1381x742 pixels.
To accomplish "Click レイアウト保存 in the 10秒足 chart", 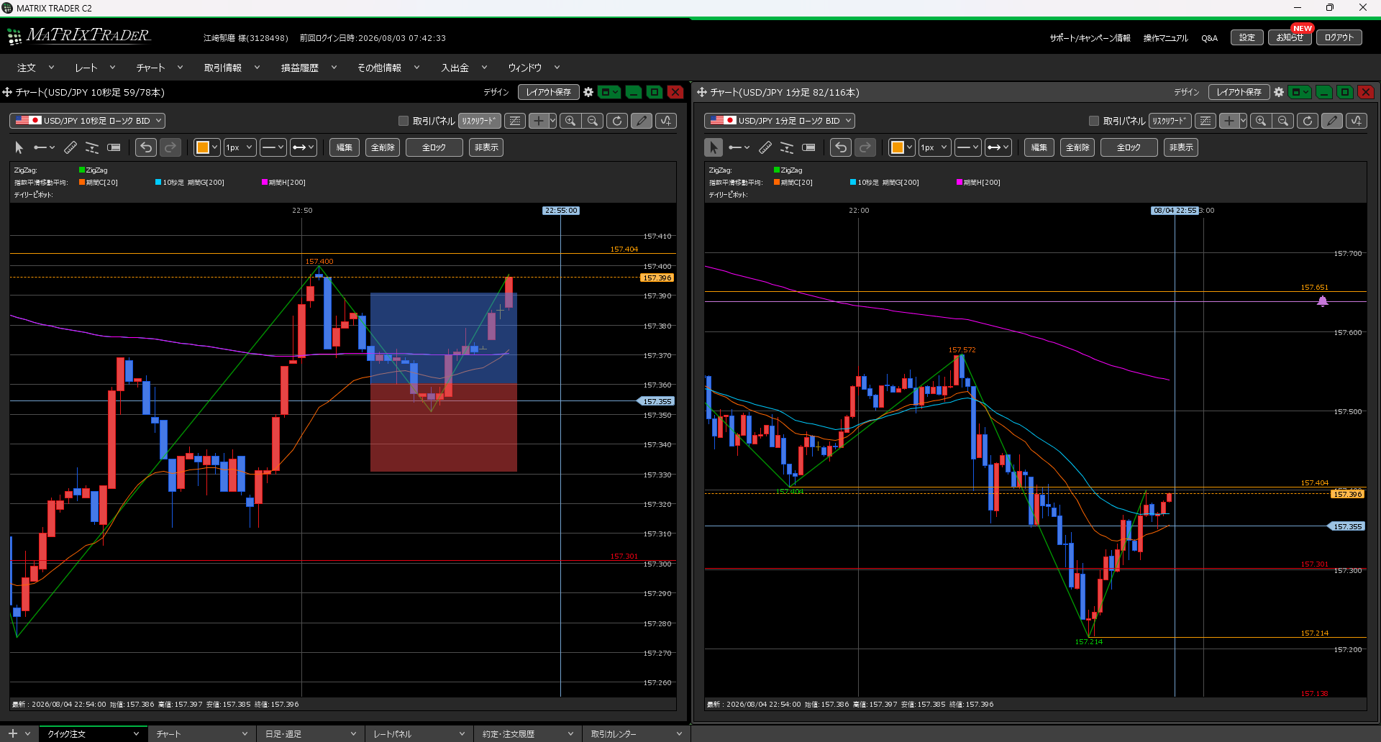I will (x=549, y=92).
